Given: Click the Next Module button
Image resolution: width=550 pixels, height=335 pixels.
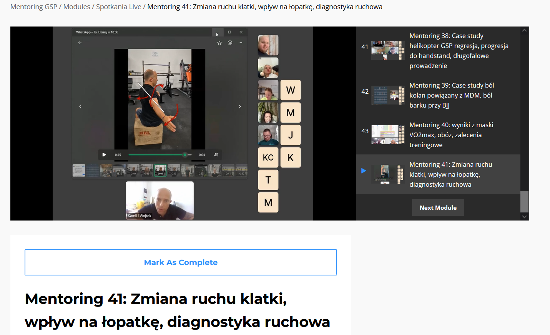Looking at the screenshot, I should [438, 207].
